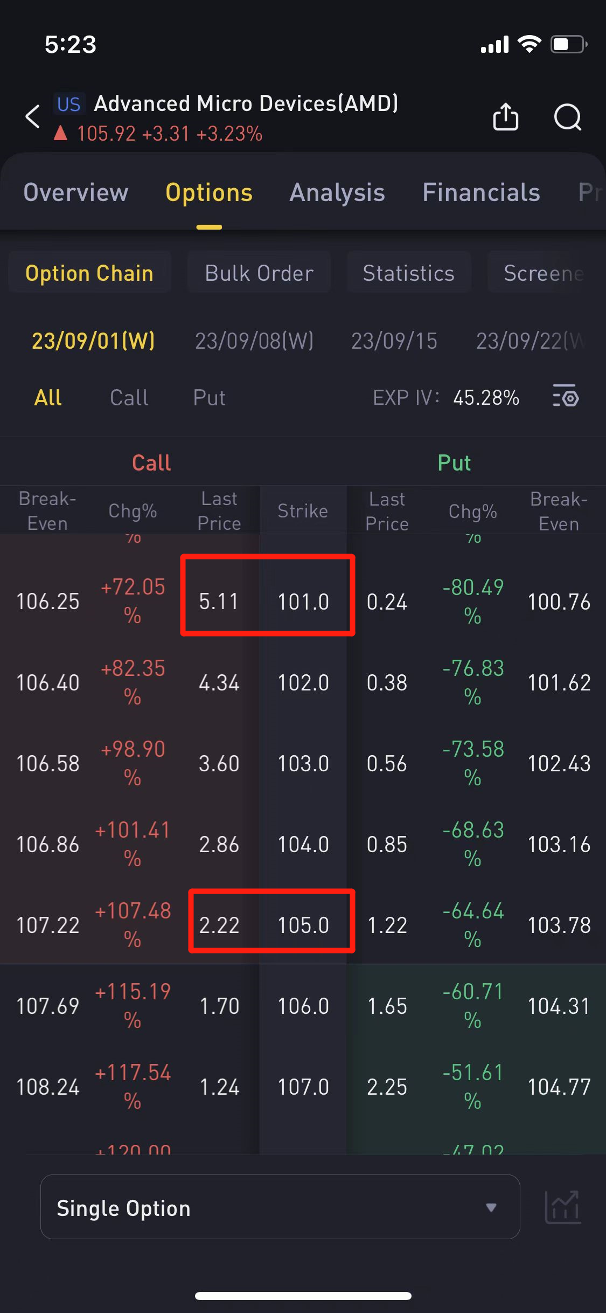Select call last price 2.22 at 105.0

click(219, 925)
